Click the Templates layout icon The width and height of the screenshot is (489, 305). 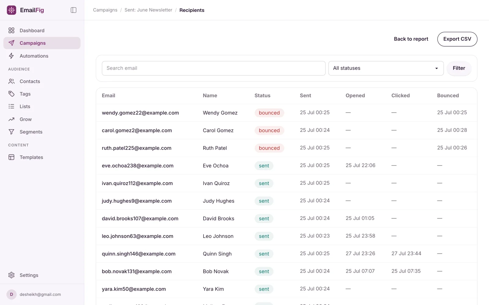coord(11,157)
